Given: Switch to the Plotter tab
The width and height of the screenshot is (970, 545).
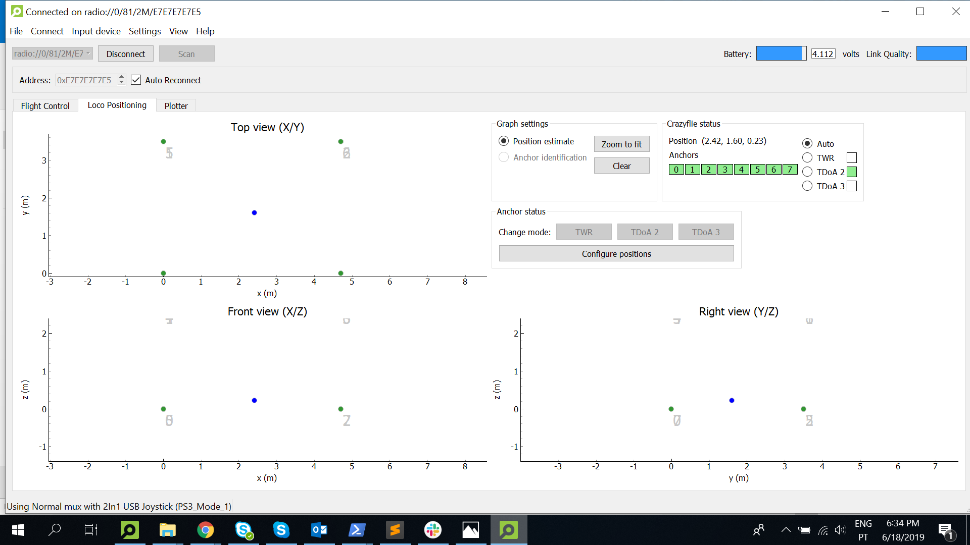Looking at the screenshot, I should click(176, 106).
